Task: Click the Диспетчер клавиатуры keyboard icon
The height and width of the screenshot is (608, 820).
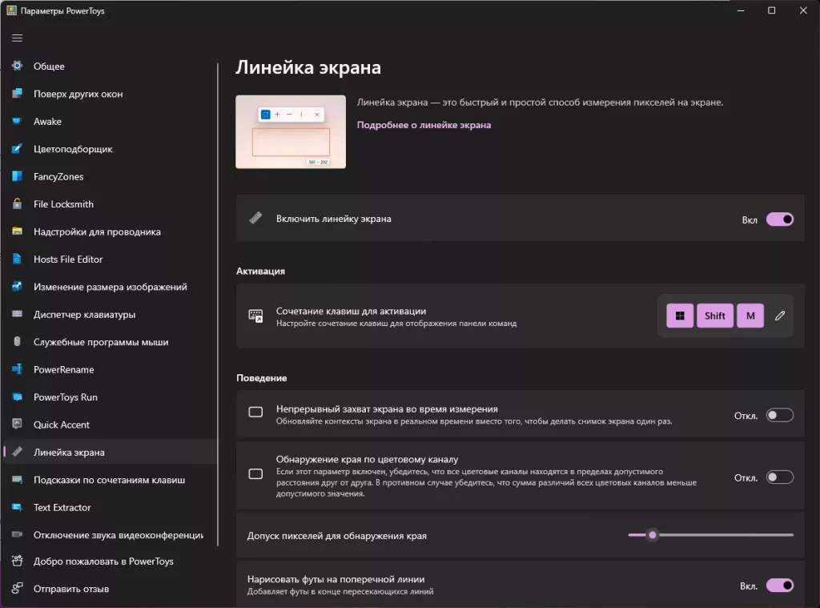Action: pos(18,315)
